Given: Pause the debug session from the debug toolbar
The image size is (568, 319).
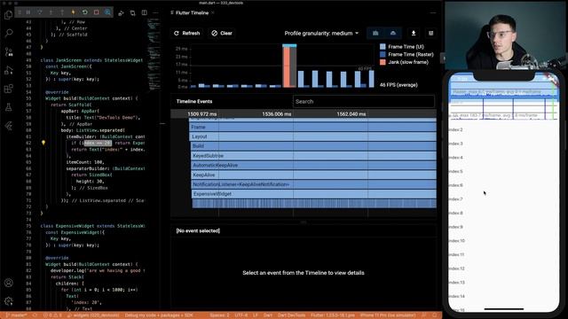Looking at the screenshot, I should [28, 12].
